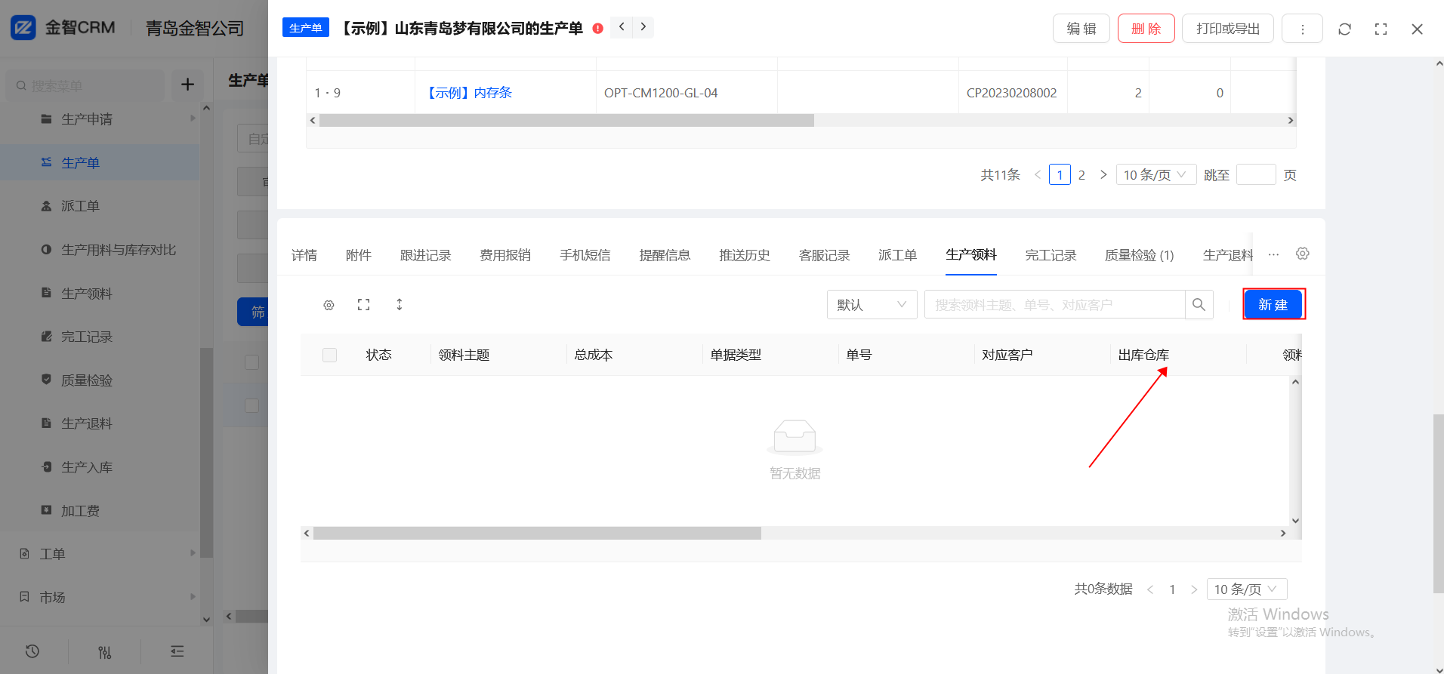
Task: Click the 搜索领料主题 search field
Action: click(1055, 305)
